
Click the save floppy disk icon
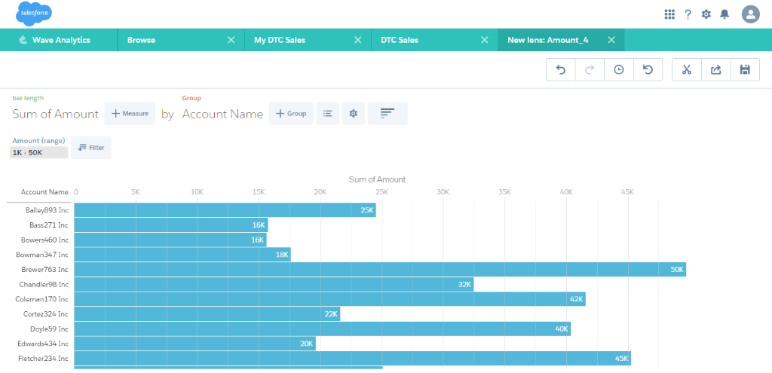[x=745, y=70]
